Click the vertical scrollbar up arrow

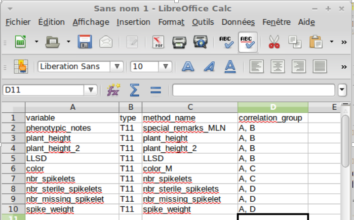pos(346,111)
